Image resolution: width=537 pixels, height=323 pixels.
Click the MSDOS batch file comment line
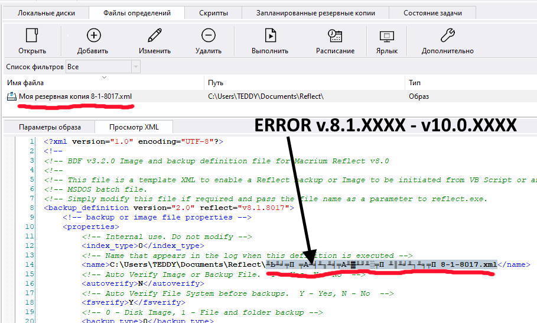(x=95, y=189)
